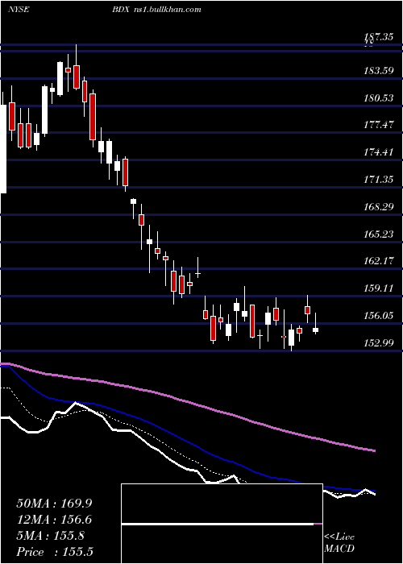Click the 180.53 price level label
This screenshot has height=564, width=403.
(378, 97)
